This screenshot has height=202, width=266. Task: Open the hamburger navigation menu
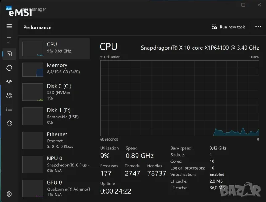(x=9, y=26)
